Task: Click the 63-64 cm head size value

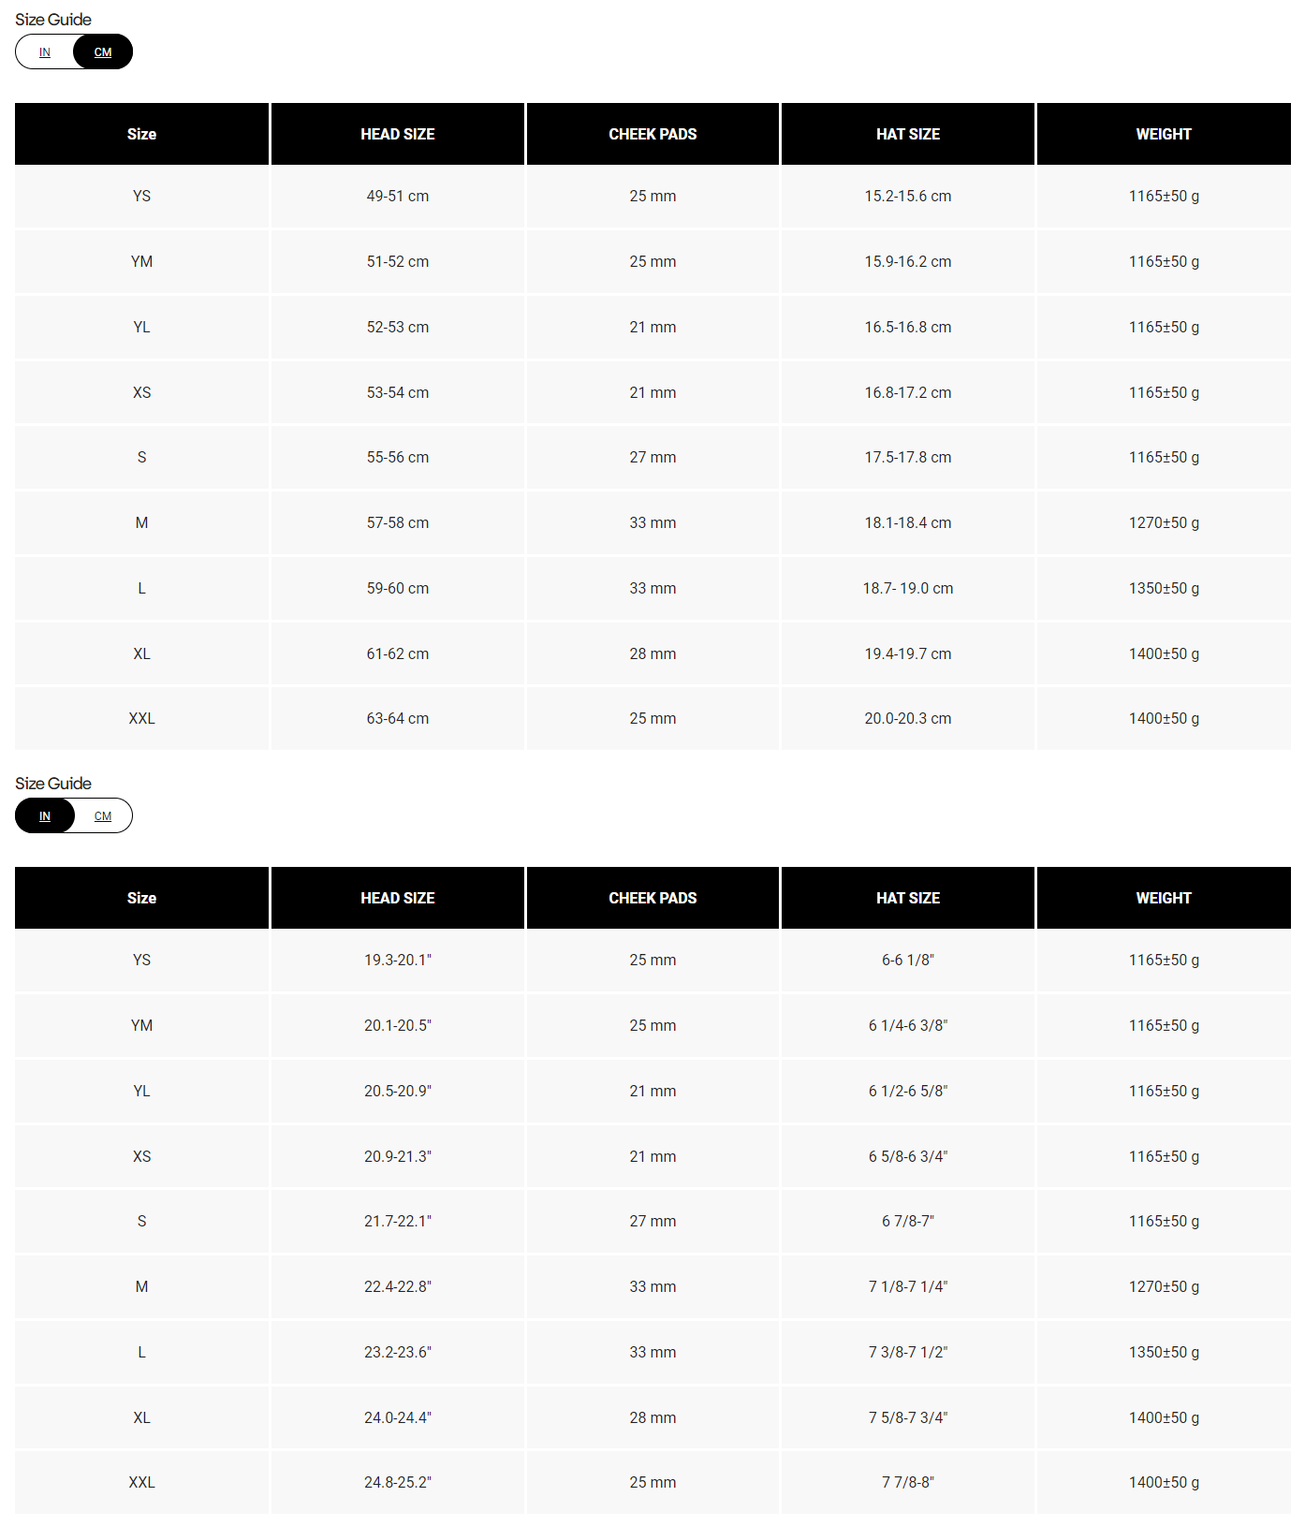Action: (398, 719)
